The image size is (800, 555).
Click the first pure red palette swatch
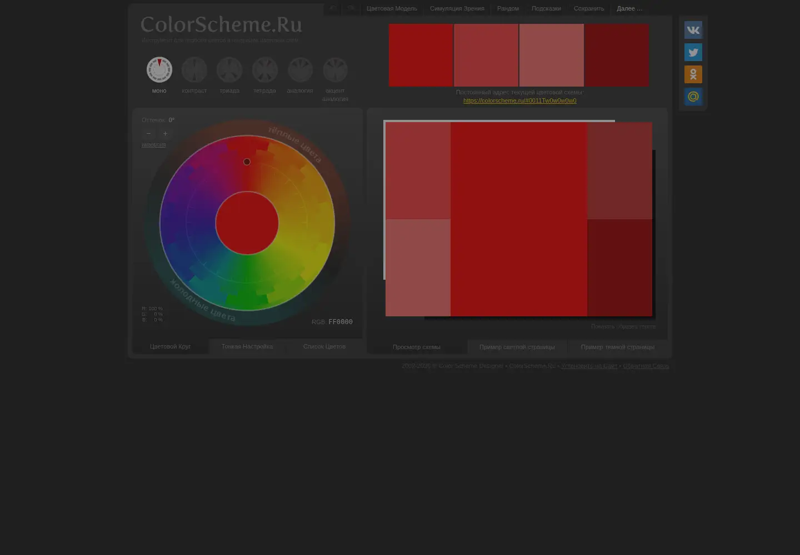click(421, 55)
